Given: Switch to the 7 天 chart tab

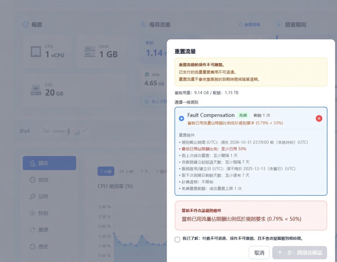Looking at the screenshot, I should coord(144,171).
